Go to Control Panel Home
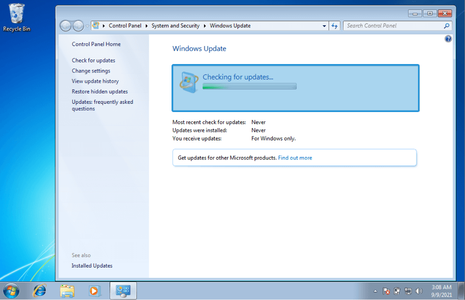This screenshot has width=465, height=300. tap(96, 44)
